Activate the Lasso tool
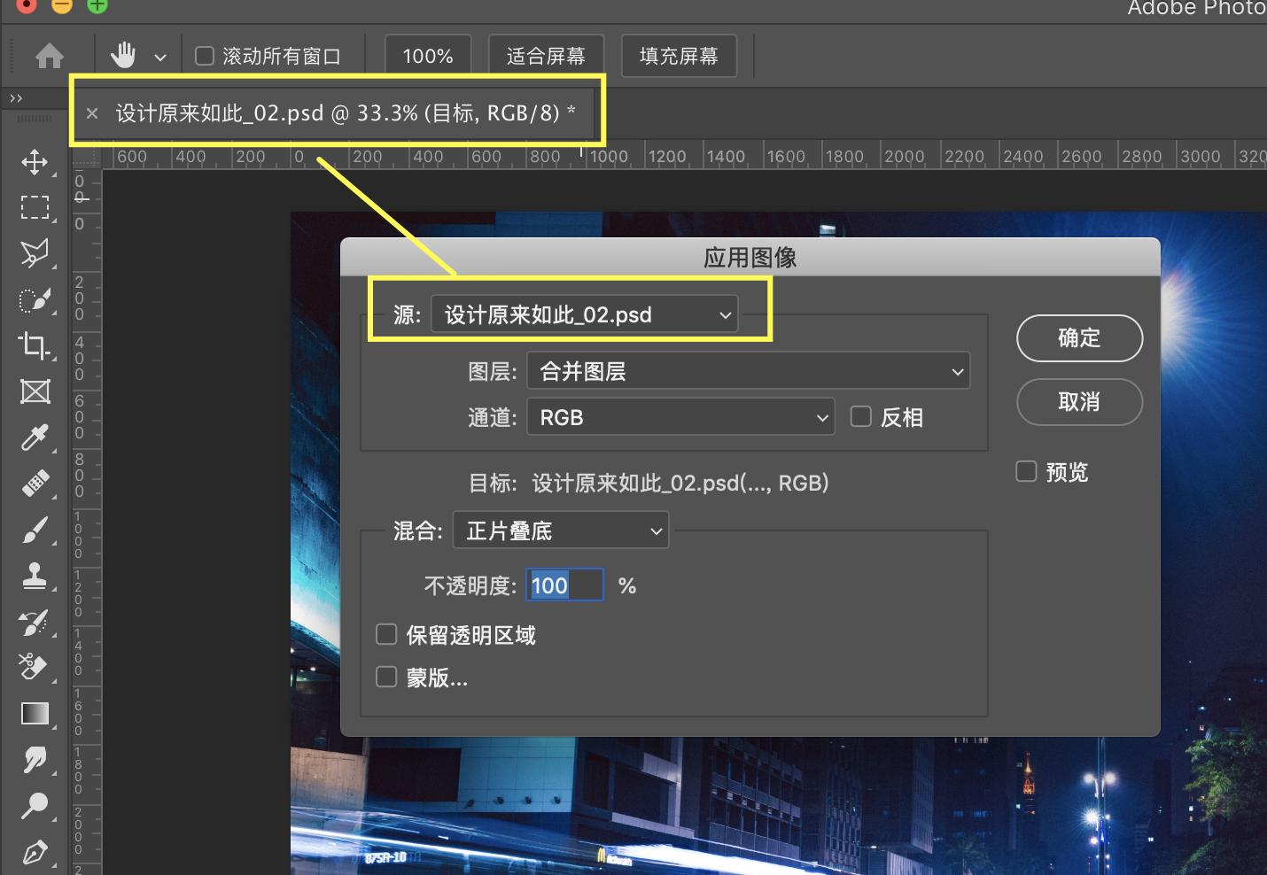 tap(35, 253)
